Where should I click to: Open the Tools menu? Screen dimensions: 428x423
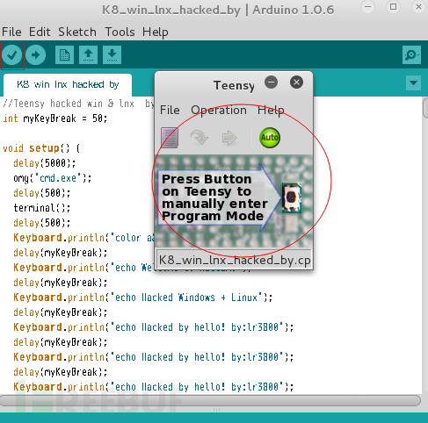pos(120,32)
